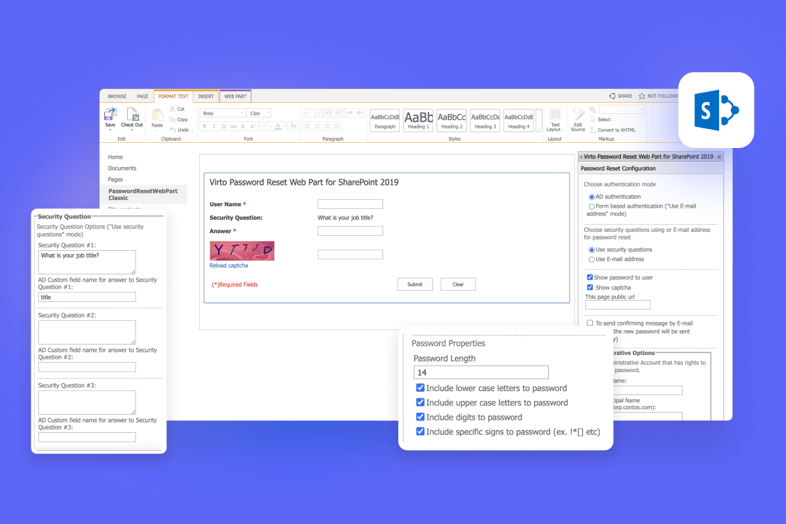Disable the 'Show captcha' checkbox
The image size is (786, 524).
tap(589, 287)
